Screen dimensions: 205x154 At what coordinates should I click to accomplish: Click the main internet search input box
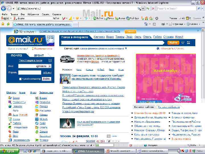[112, 43]
